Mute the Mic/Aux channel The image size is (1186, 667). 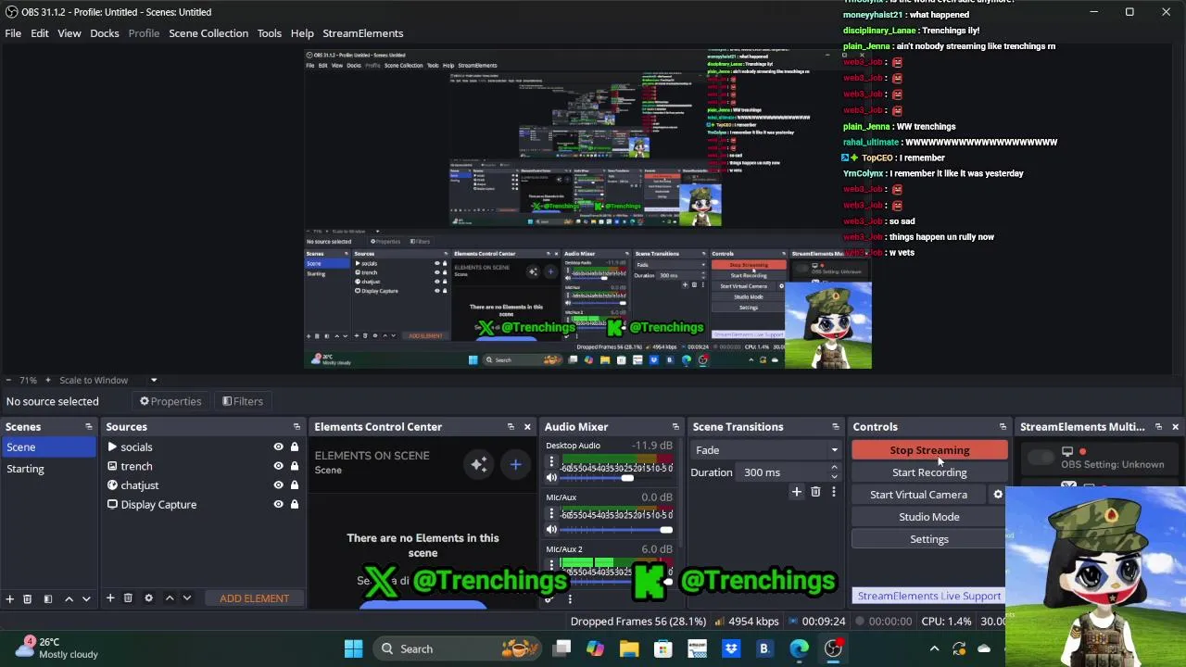(551, 530)
